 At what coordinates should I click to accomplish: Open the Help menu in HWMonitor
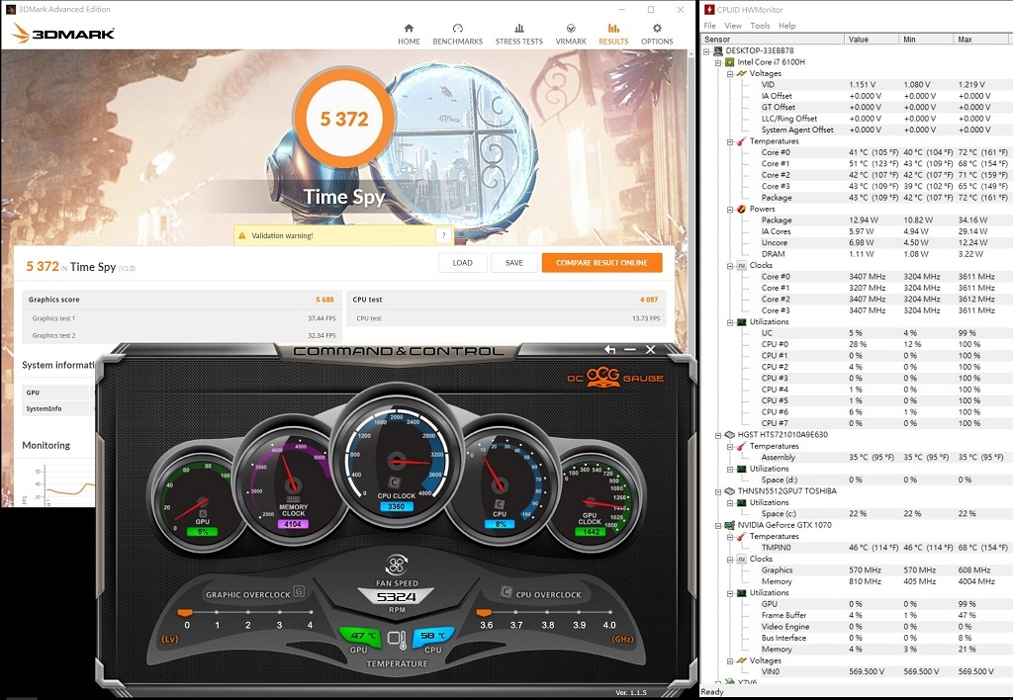pyautogui.click(x=786, y=26)
